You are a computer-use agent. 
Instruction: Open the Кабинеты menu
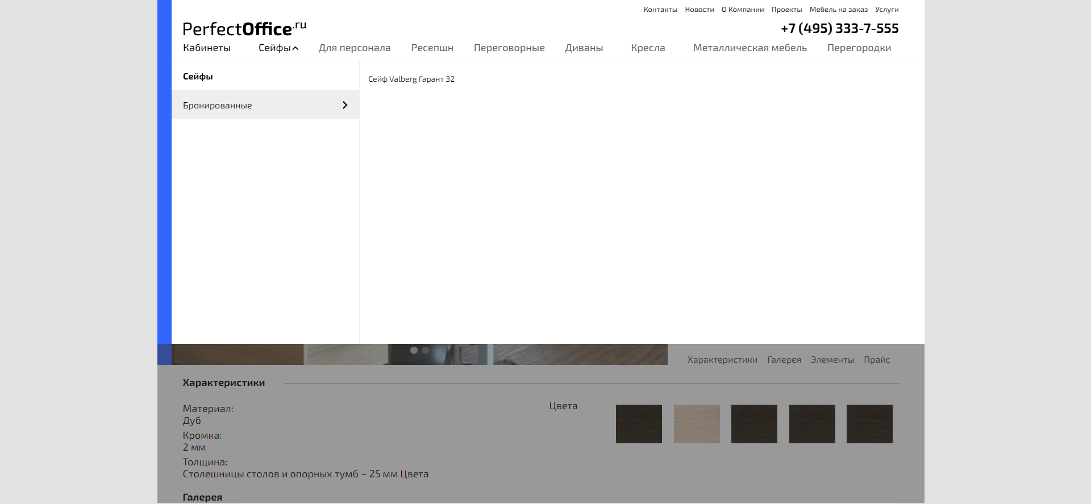click(x=207, y=48)
